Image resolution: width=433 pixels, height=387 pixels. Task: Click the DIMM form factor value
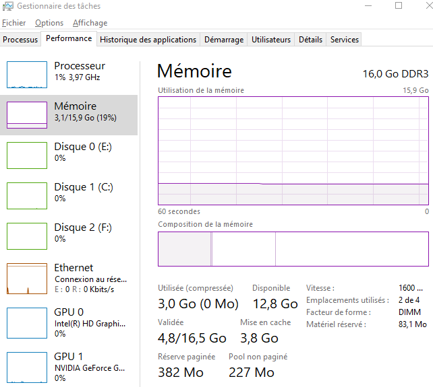pos(409,312)
